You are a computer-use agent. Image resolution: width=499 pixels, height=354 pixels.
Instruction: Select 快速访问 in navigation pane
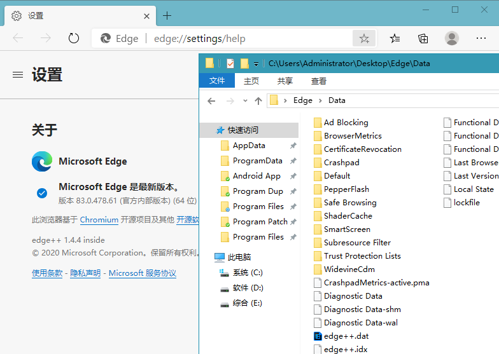pos(249,130)
